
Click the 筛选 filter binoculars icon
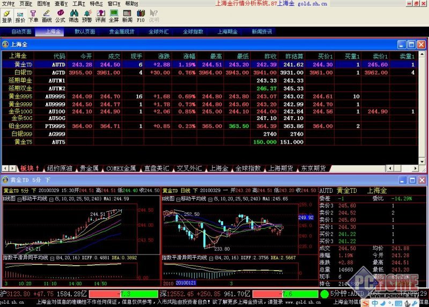[x=73, y=15]
